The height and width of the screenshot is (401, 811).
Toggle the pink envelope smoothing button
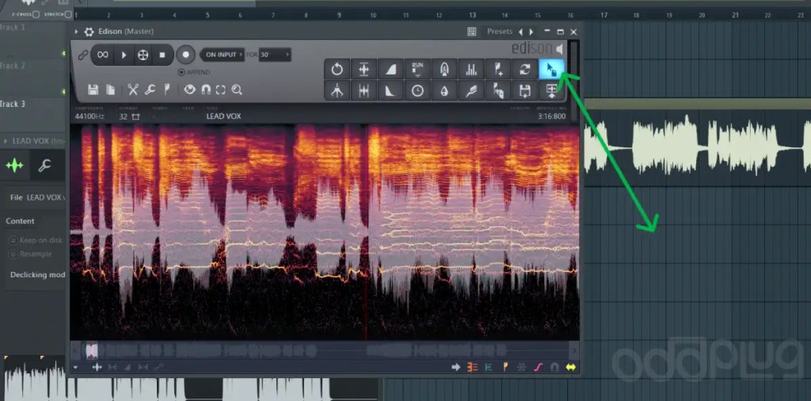(x=538, y=368)
